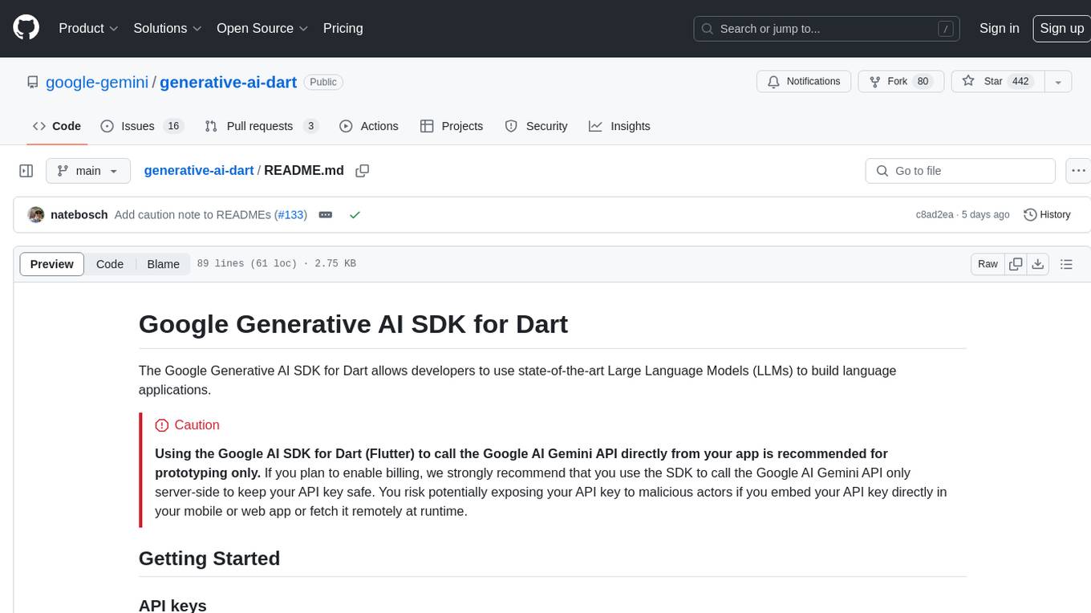Switch to the Code tab
Image resolution: width=1091 pixels, height=613 pixels.
click(x=57, y=126)
